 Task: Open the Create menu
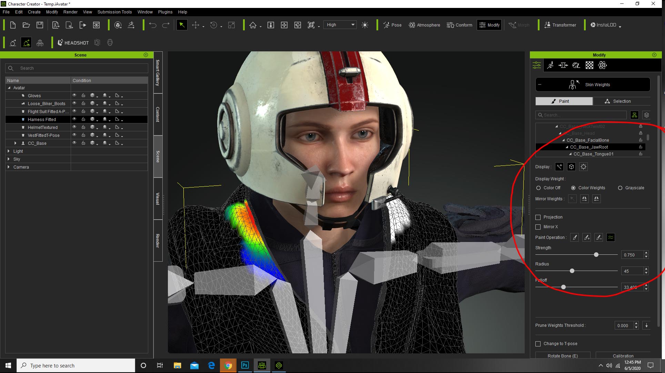(34, 12)
